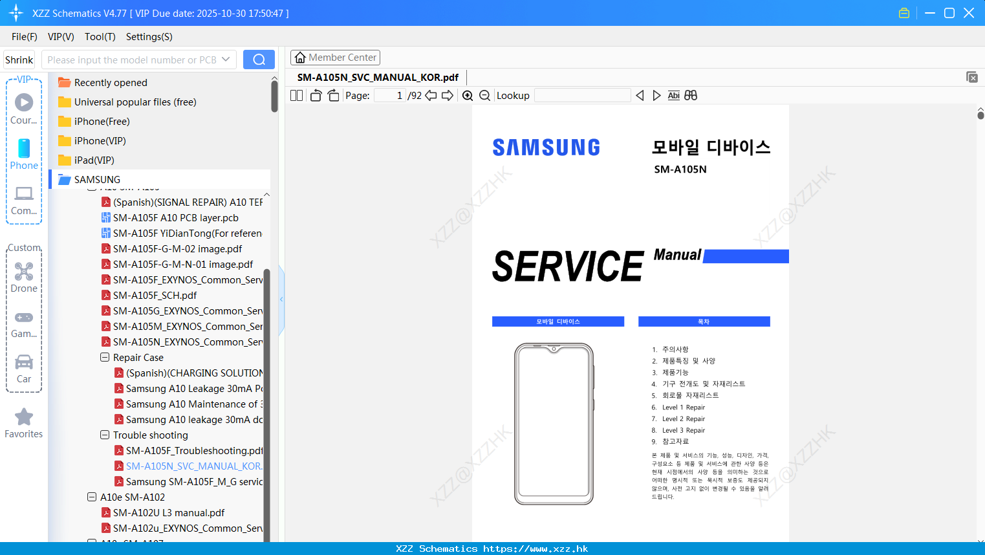Go to the next page arrow
Viewport: 985px width, 555px height.
click(448, 96)
